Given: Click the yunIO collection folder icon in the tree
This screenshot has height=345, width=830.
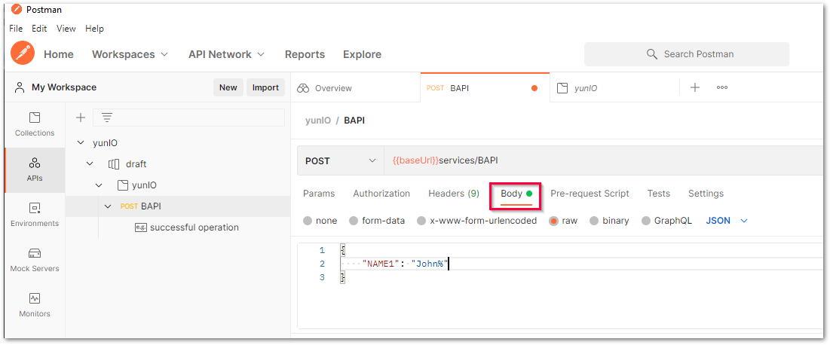Looking at the screenshot, I should [x=122, y=185].
